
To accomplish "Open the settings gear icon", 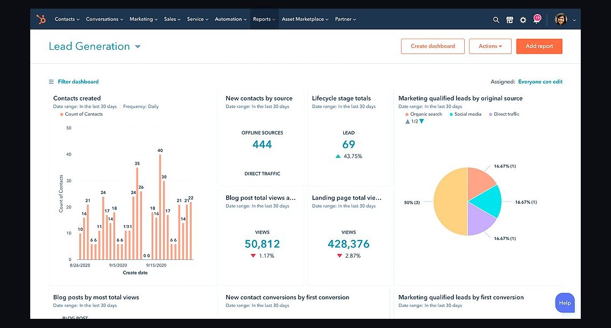I will click(523, 19).
